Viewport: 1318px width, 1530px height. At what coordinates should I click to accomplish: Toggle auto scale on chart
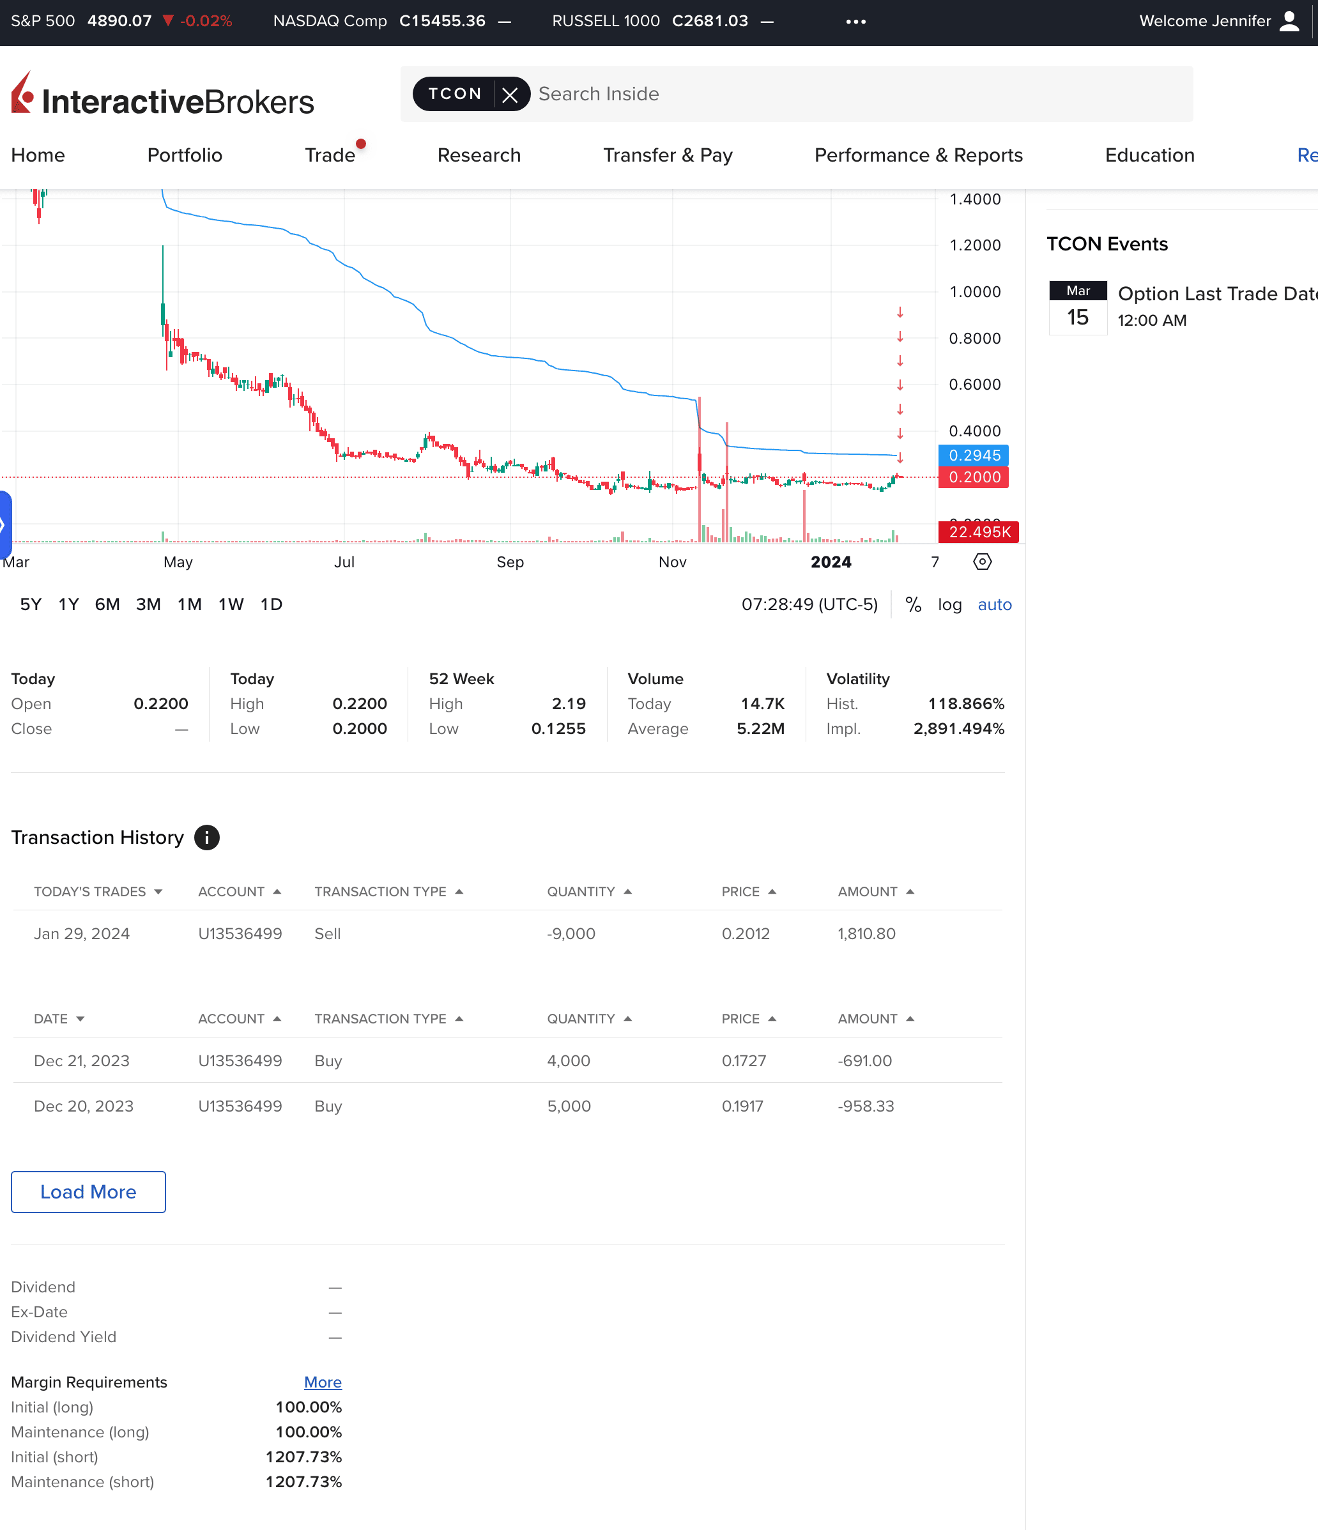coord(994,605)
